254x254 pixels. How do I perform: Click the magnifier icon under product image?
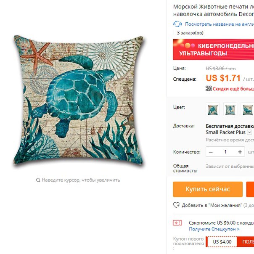(38, 180)
